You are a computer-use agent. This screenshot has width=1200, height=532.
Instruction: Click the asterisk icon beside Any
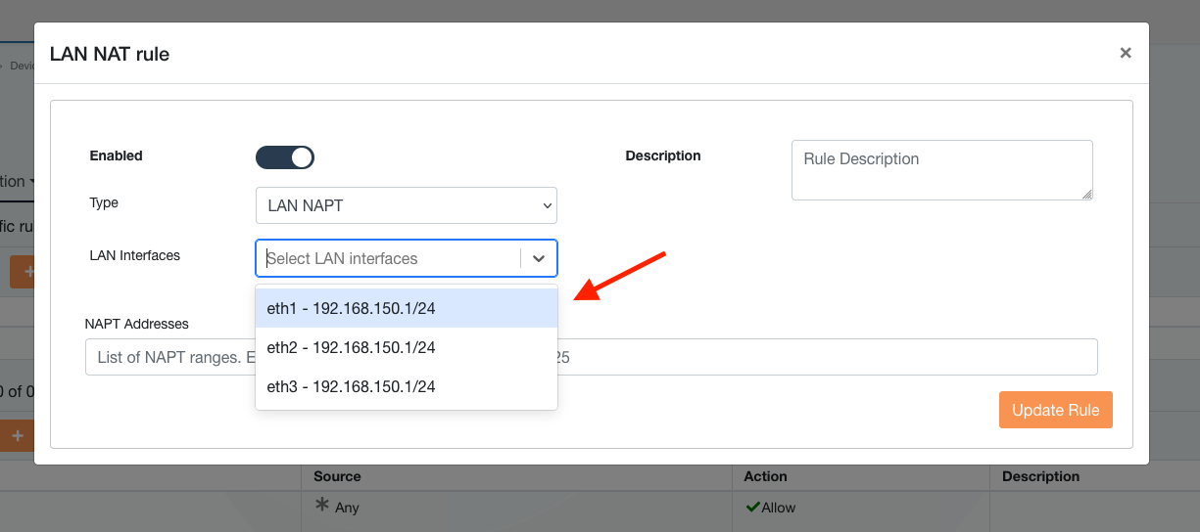(321, 506)
